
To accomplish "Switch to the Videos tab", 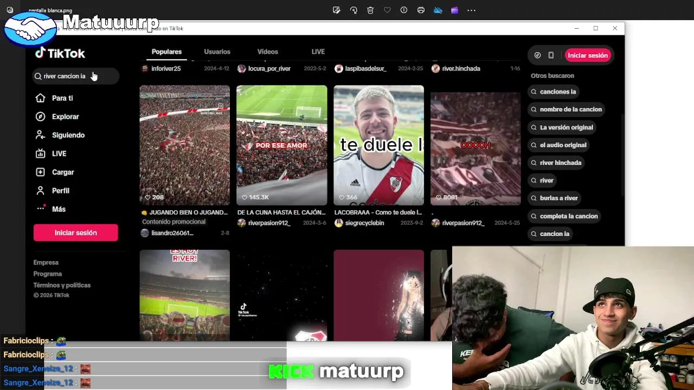I will click(x=267, y=52).
